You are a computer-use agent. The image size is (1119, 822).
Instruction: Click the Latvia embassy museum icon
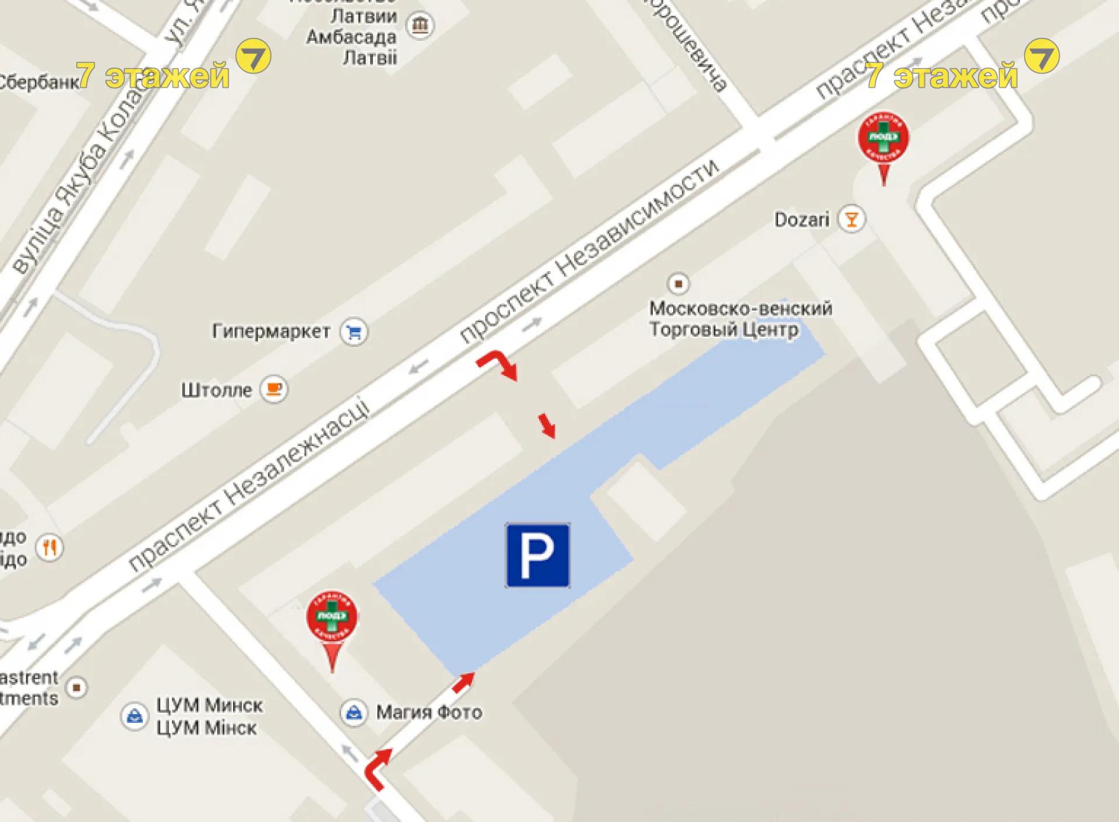click(x=420, y=25)
